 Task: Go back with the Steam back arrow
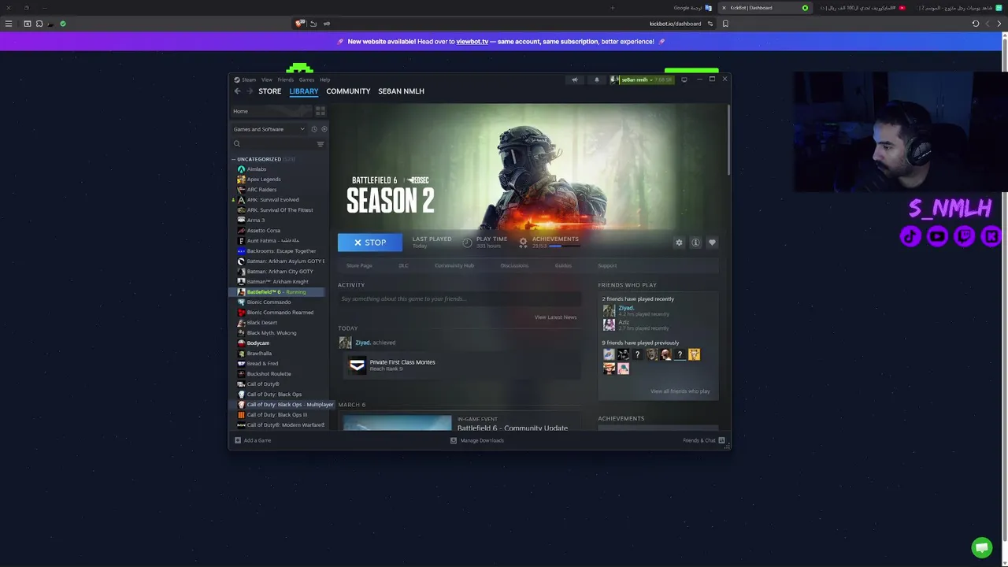point(237,91)
